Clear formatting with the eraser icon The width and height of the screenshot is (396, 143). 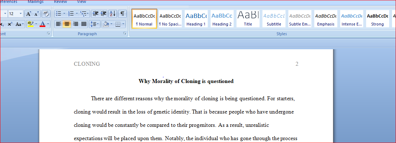(x=46, y=14)
